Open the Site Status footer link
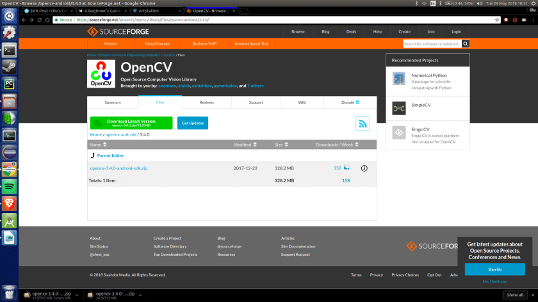538x302 pixels. pyautogui.click(x=99, y=246)
